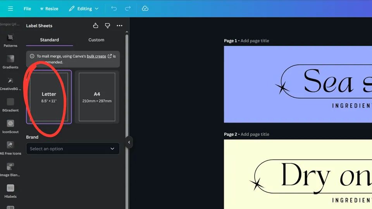
Task: Check cloud save status icon
Action: coord(145,9)
